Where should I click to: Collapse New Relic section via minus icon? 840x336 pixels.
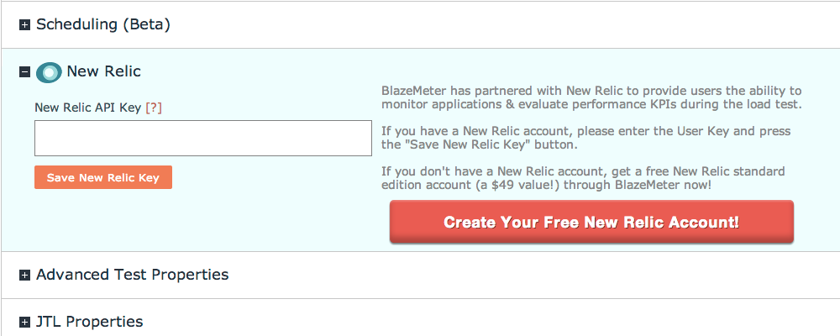tap(24, 71)
